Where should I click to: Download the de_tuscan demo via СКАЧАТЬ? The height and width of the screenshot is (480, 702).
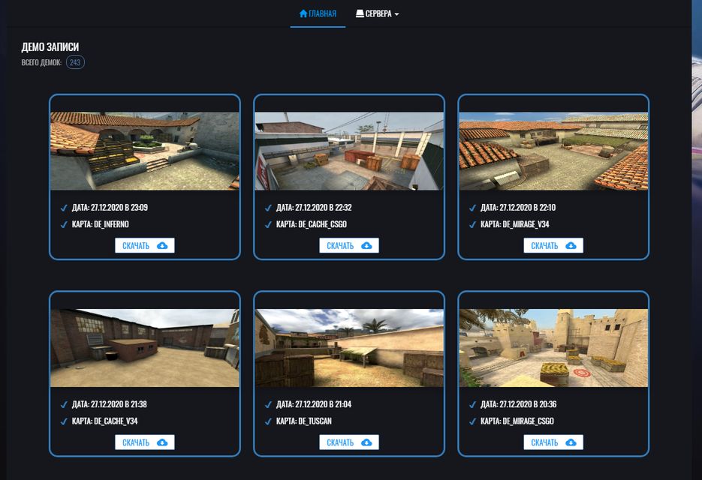tap(349, 442)
